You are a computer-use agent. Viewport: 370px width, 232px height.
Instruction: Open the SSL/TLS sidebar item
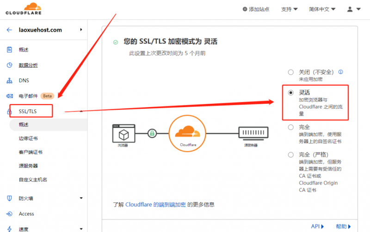[x=28, y=111]
